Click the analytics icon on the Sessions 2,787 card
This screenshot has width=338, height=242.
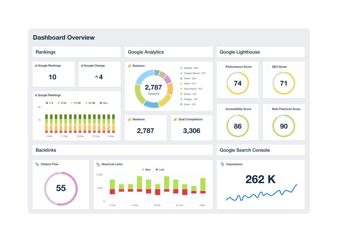(129, 119)
